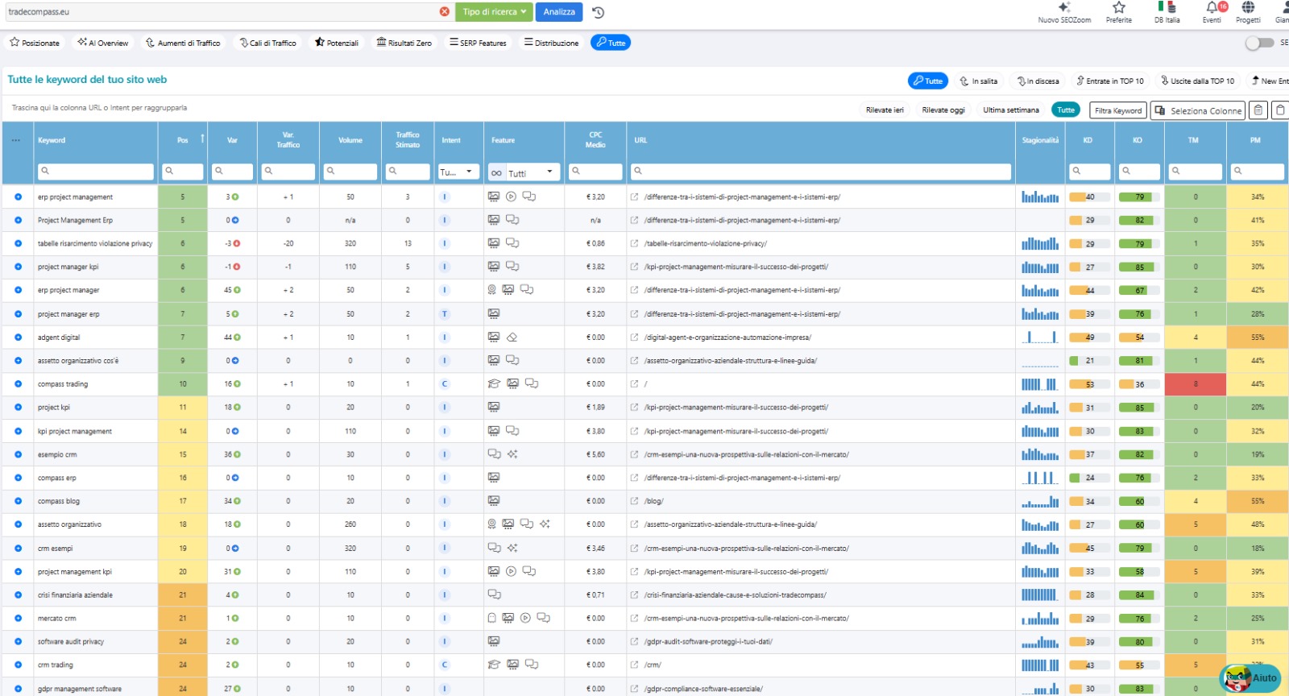Image resolution: width=1289 pixels, height=696 pixels.
Task: Open the Tipo di ricerca dropdown
Action: tap(494, 12)
